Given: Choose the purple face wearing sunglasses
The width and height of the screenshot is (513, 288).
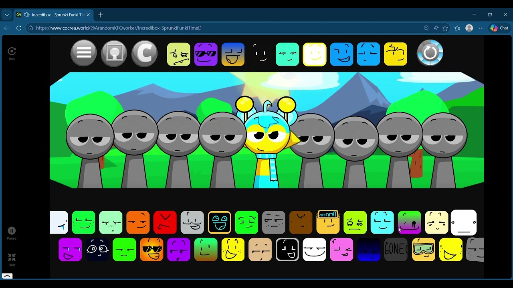Looking at the screenshot, I should pos(206,54).
